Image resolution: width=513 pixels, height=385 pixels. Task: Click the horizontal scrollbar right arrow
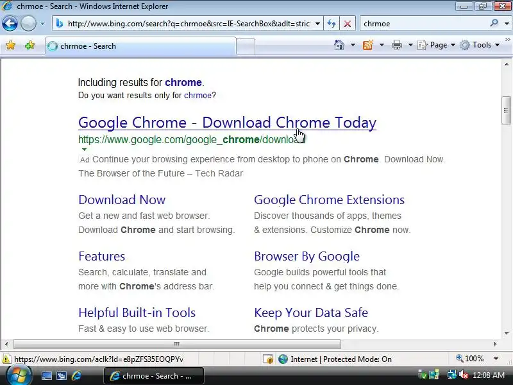[x=495, y=344]
